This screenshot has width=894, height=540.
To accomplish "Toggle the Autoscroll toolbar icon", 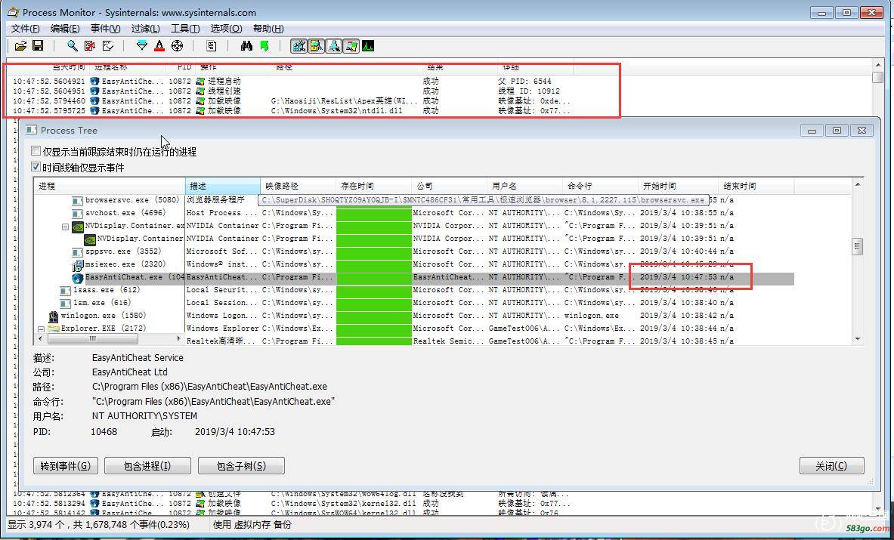I will (x=89, y=46).
